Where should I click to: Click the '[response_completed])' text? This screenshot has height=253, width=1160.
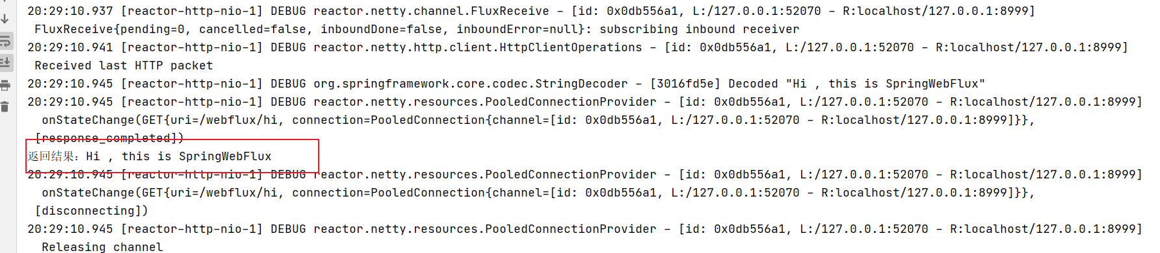[x=109, y=138]
